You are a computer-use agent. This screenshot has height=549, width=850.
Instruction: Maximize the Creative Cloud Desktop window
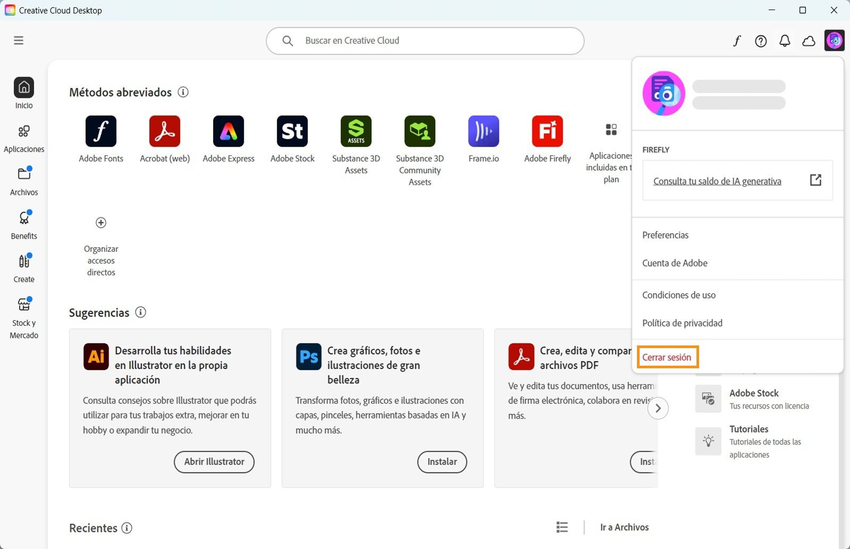(x=803, y=10)
